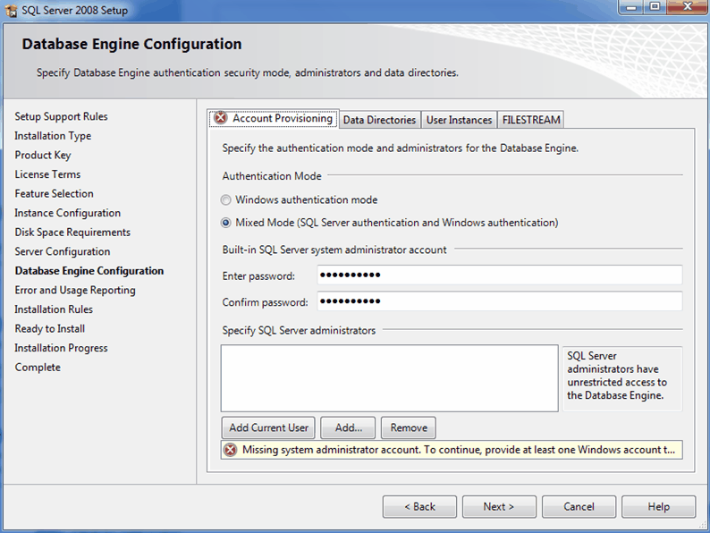Click the Instance Configuration step

[67, 213]
